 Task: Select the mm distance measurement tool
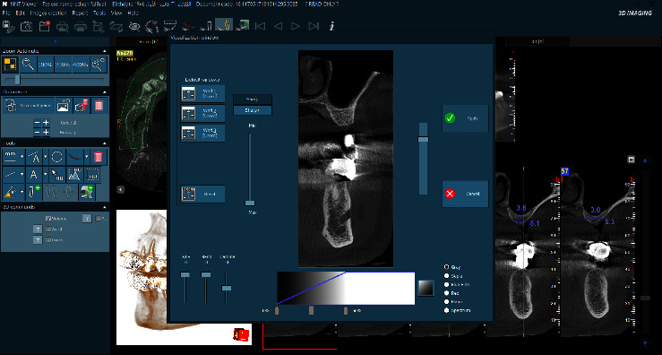[10, 157]
